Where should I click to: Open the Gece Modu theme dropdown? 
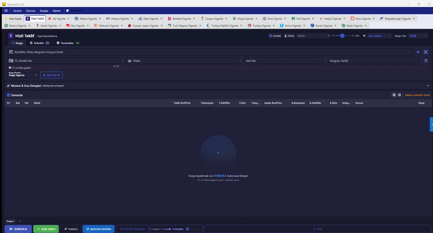[379, 36]
